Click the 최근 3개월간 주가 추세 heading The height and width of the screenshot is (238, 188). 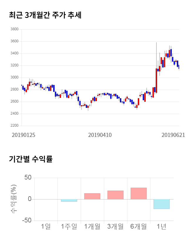point(45,15)
